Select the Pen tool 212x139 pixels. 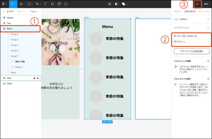click(x=37, y=4)
